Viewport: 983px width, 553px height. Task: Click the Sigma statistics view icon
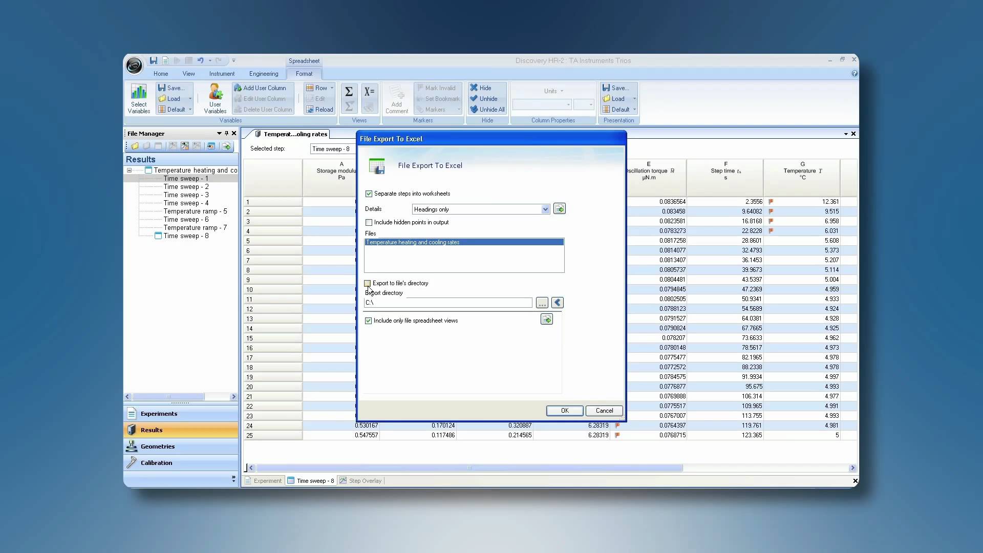[x=349, y=92]
